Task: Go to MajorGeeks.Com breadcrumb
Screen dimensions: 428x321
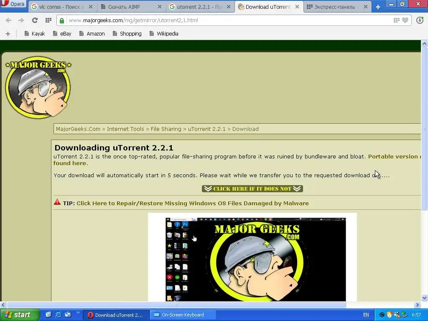Action: click(x=78, y=129)
